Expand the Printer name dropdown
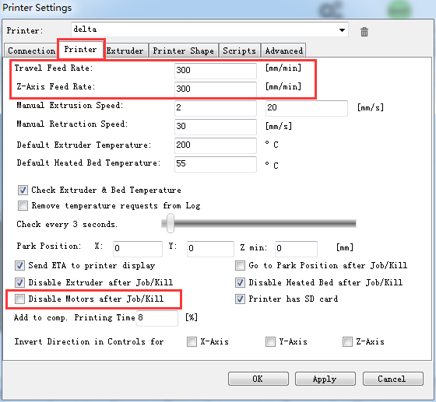 [342, 30]
